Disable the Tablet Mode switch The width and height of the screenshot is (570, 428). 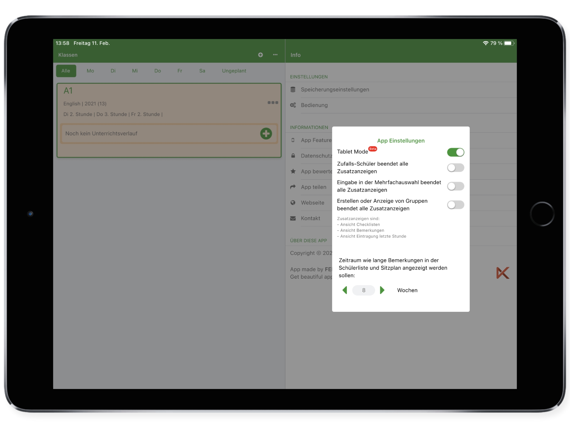[455, 152]
